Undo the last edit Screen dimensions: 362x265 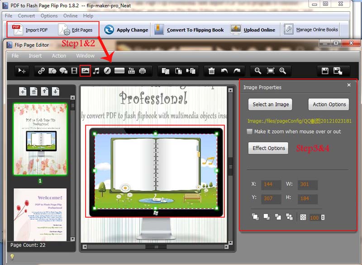pos(224,71)
